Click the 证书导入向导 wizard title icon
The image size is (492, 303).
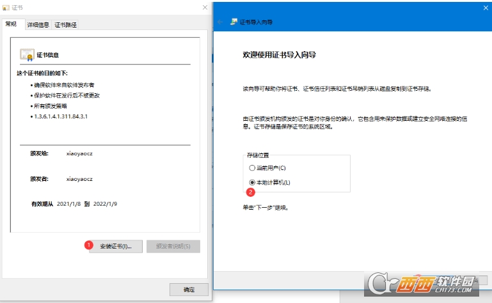234,22
